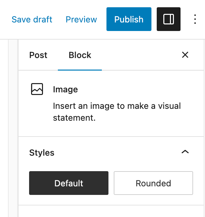Switch to the Post tab
Viewport: 205px width, 217px height.
(x=38, y=55)
